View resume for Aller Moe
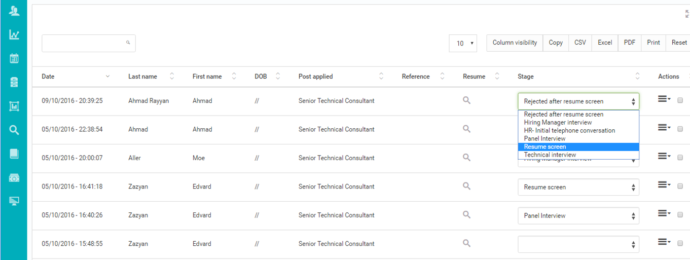Screen dimensions: 690x260 [x=466, y=158]
